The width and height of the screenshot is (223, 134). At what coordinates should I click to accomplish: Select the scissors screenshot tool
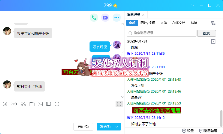(x=23, y=104)
